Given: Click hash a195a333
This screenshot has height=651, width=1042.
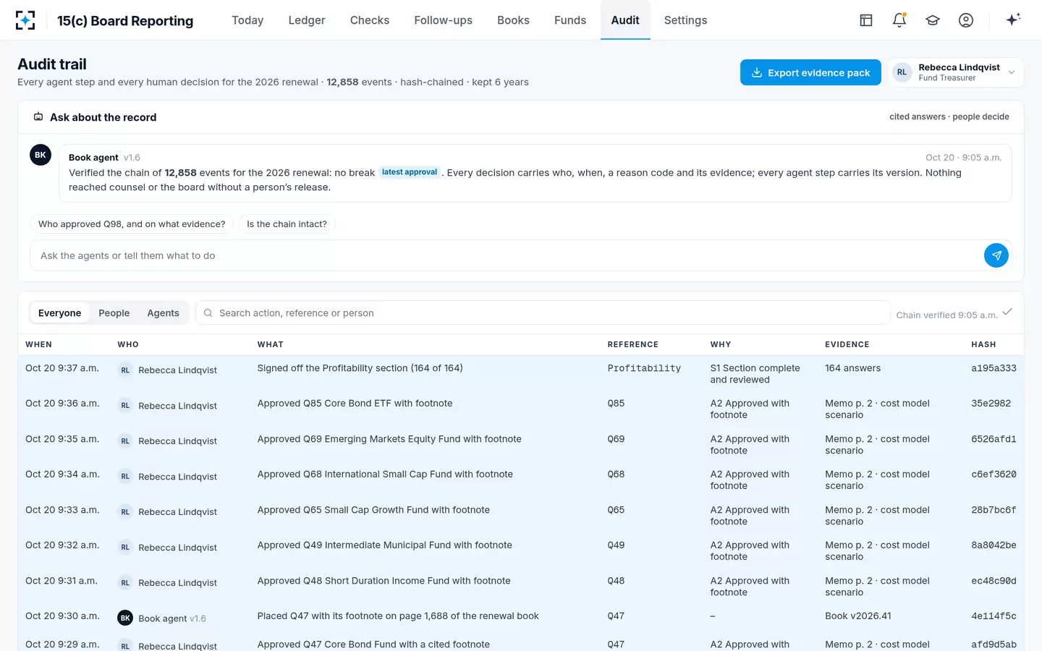Looking at the screenshot, I should pyautogui.click(x=994, y=368).
